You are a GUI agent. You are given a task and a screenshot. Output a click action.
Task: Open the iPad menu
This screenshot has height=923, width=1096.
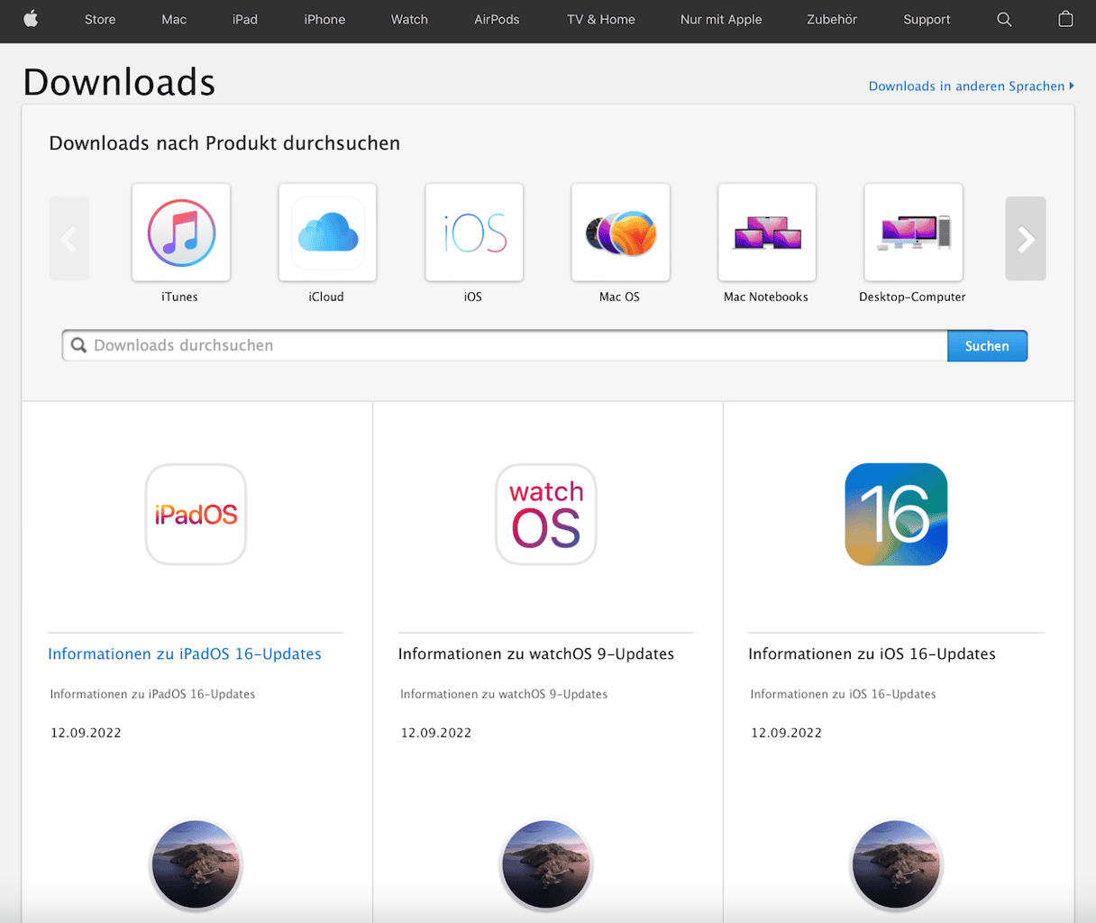tap(245, 20)
